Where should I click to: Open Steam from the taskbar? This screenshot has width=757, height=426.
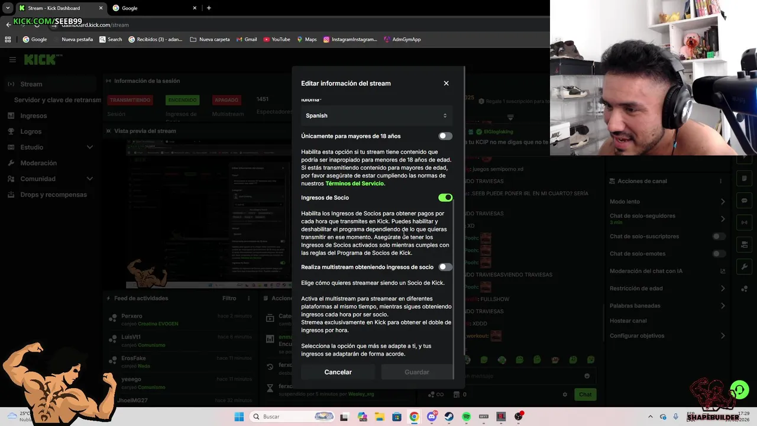449,417
